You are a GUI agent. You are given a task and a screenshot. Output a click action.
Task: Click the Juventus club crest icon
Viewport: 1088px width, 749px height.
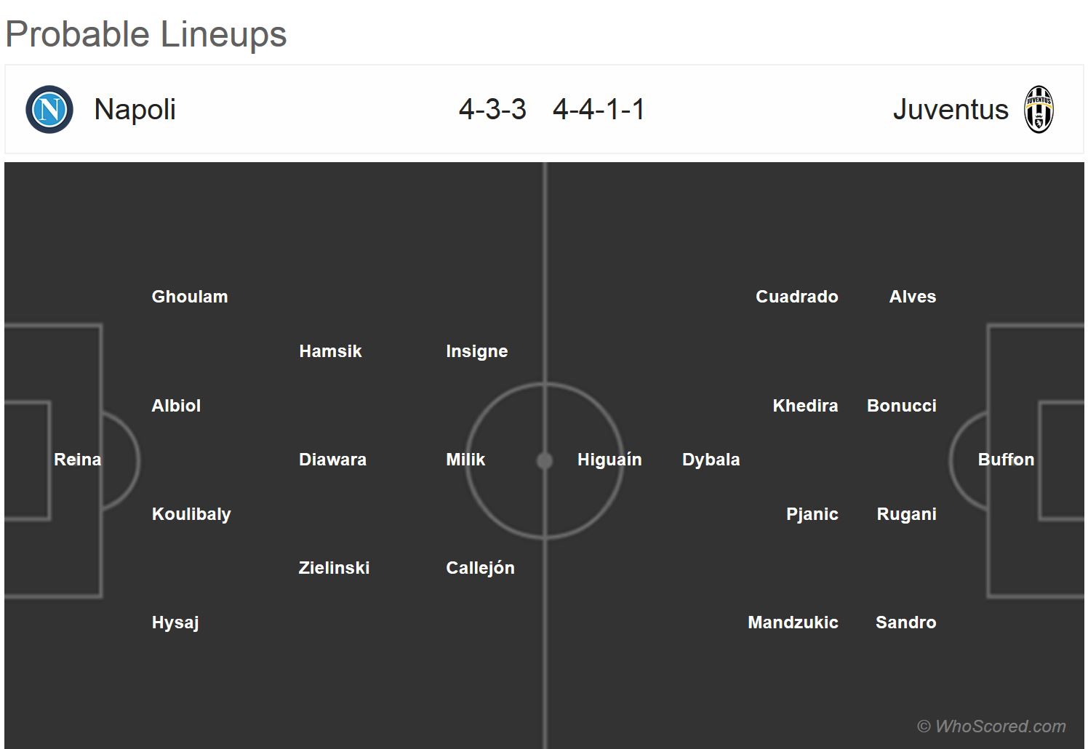(1039, 110)
